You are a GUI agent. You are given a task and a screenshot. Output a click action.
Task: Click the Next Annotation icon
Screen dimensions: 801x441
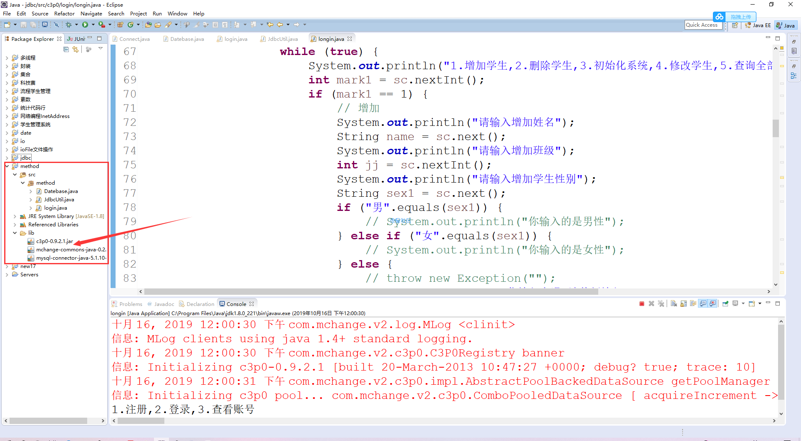pos(237,25)
